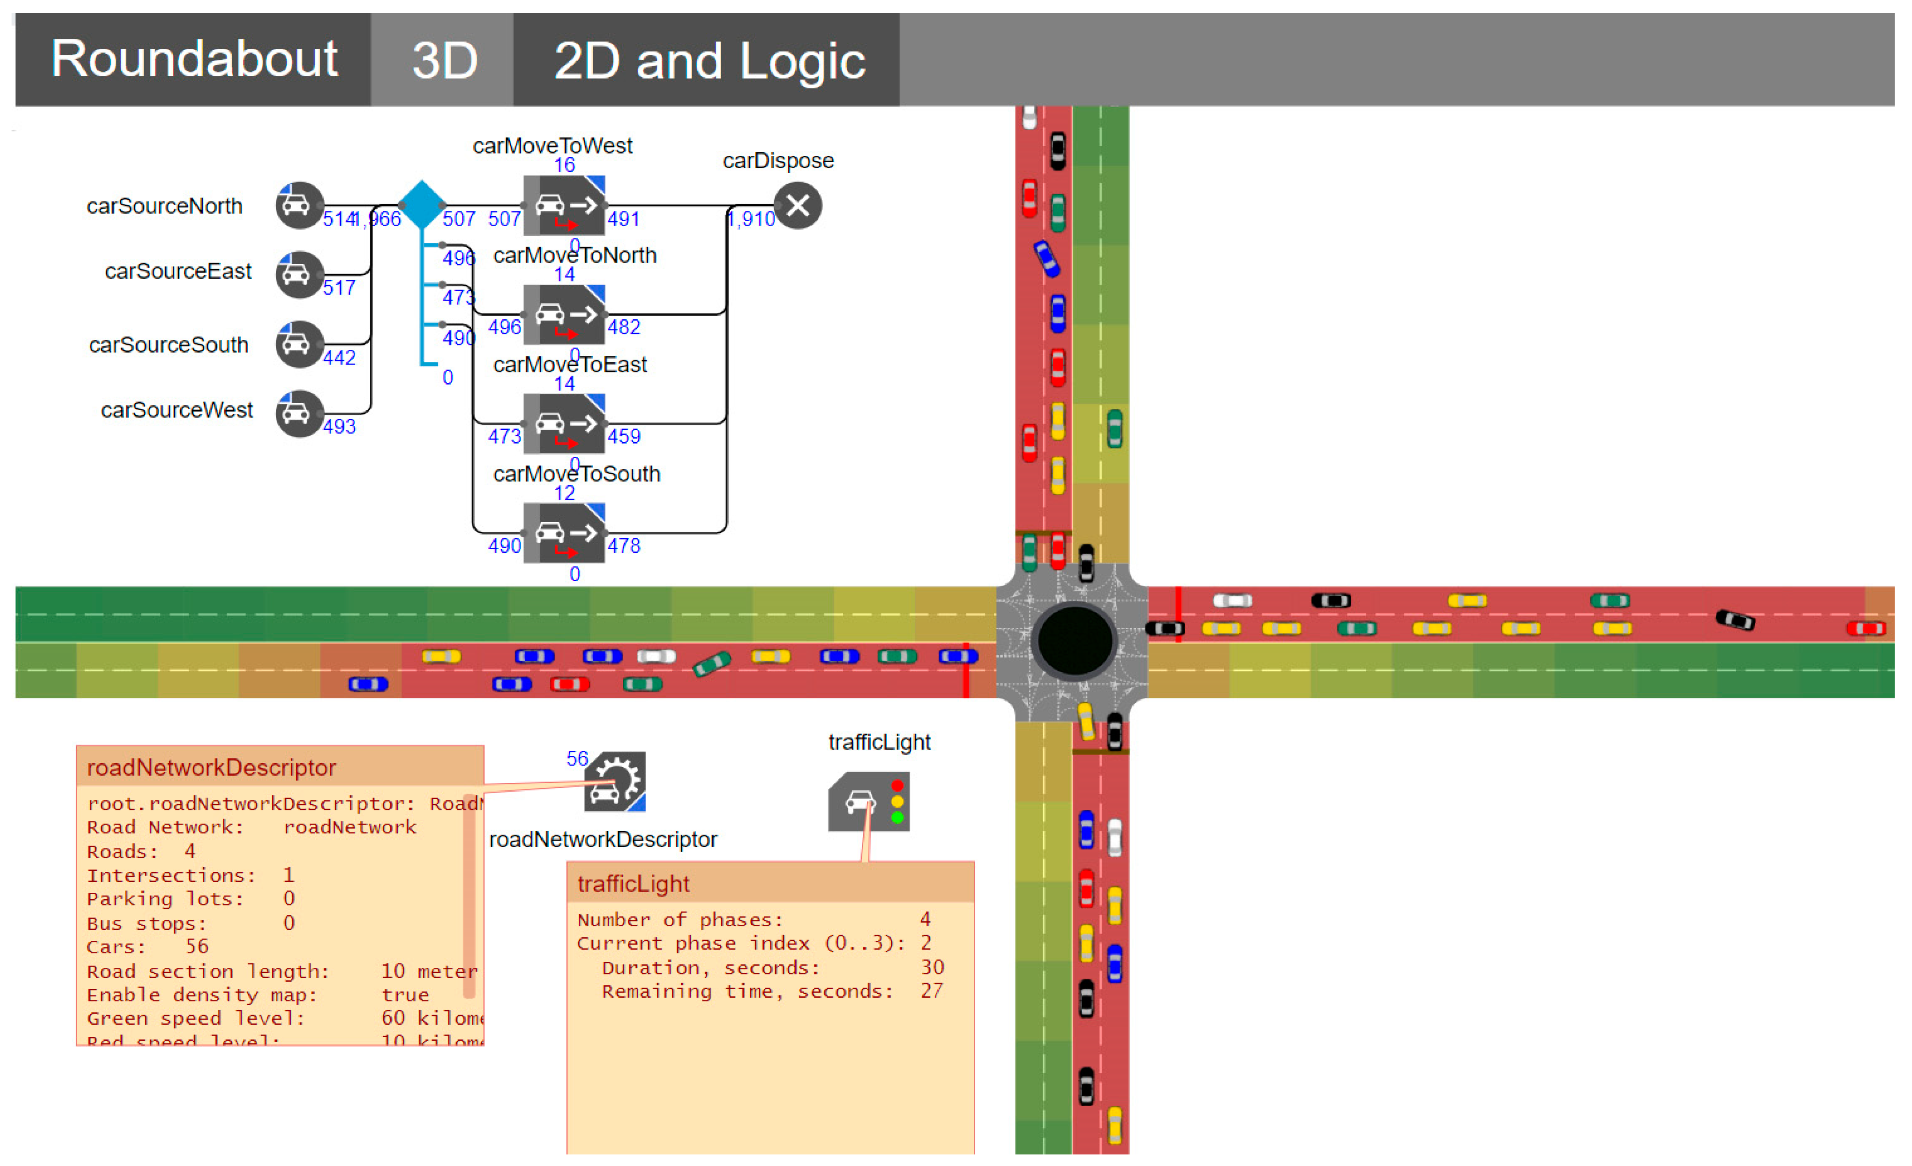Switch to the 3D view tab
Screen dimensions: 1912x1166
click(443, 60)
